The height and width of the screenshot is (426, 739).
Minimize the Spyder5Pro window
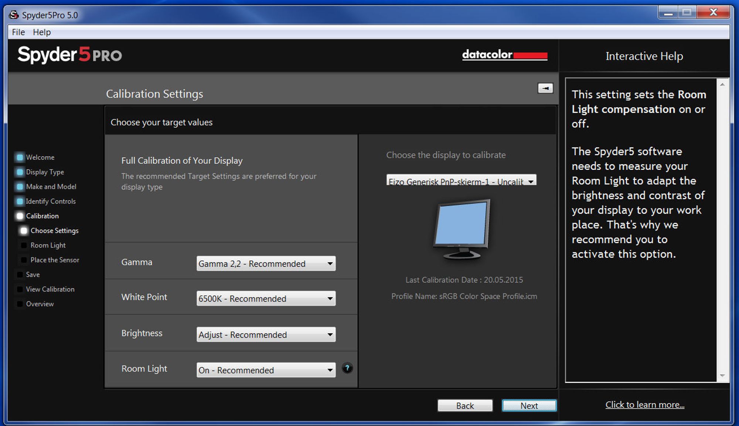pyautogui.click(x=668, y=13)
